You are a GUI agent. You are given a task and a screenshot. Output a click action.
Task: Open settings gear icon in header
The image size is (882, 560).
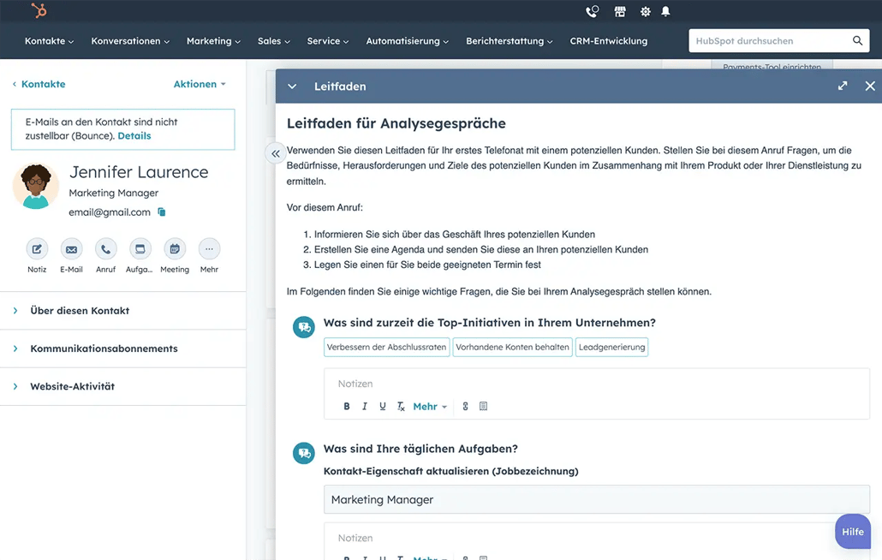point(645,12)
